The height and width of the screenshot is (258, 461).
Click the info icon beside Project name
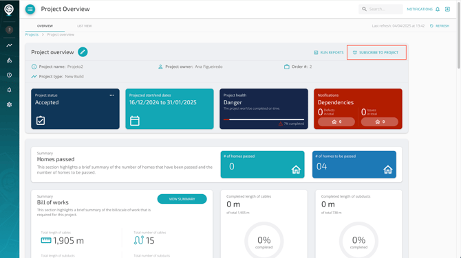point(34,67)
